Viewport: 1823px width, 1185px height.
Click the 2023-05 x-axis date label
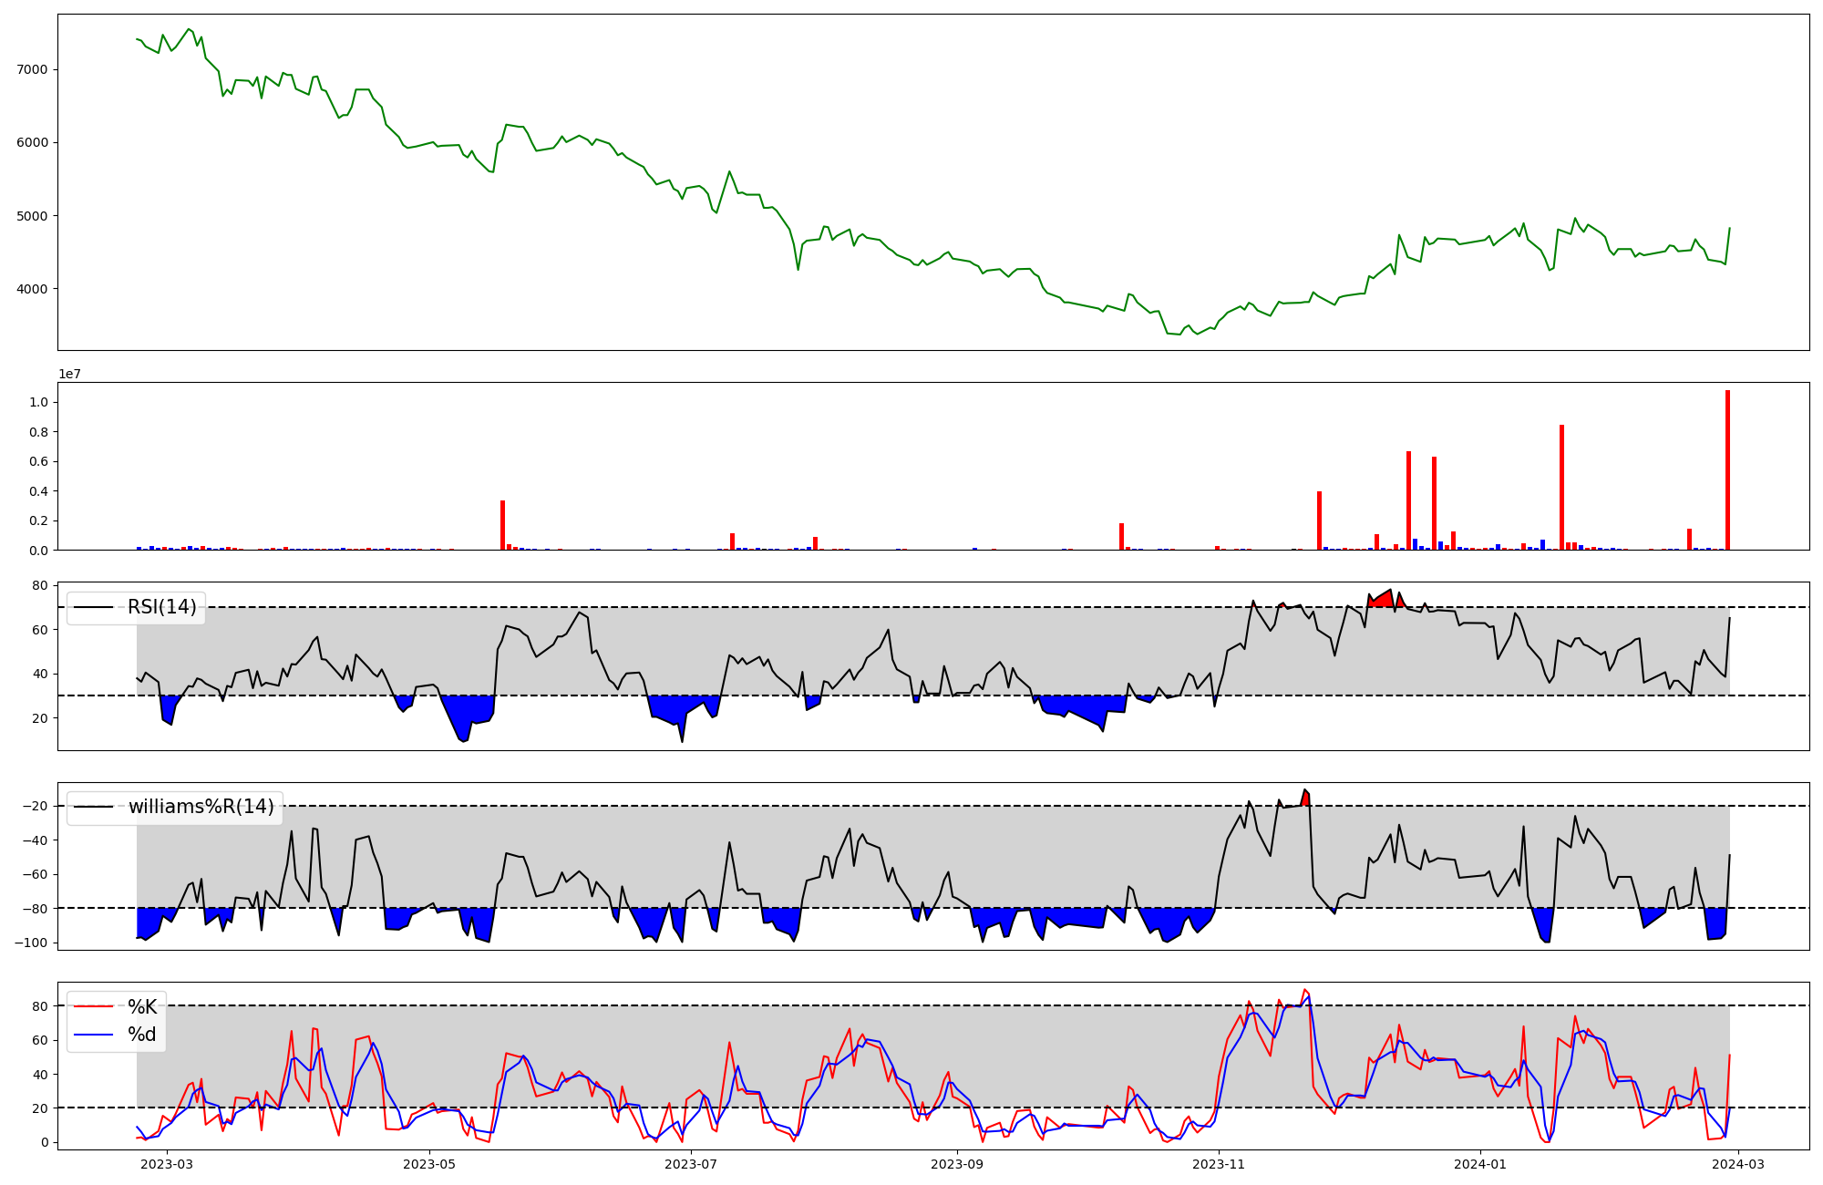pyautogui.click(x=428, y=1164)
